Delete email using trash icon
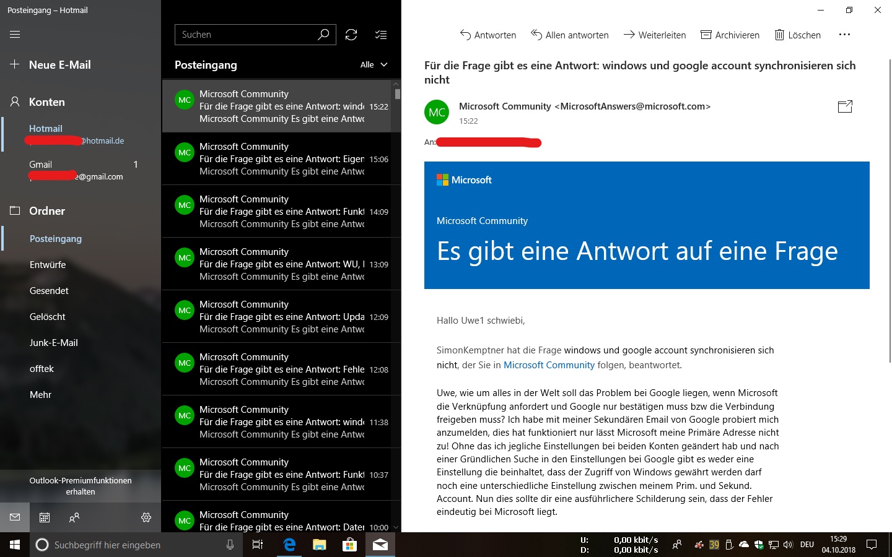892x557 pixels. click(779, 35)
